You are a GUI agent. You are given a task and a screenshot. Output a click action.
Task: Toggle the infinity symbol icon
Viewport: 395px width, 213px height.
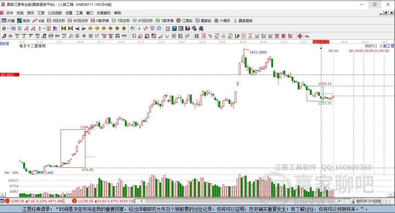click(307, 36)
